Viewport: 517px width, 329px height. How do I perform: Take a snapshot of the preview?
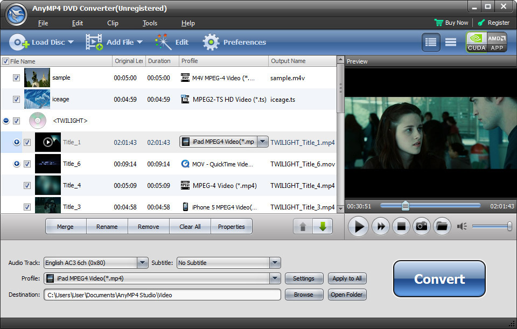click(422, 227)
